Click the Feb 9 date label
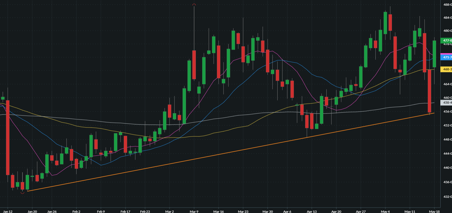This screenshot has width=452, height=213. point(101,211)
